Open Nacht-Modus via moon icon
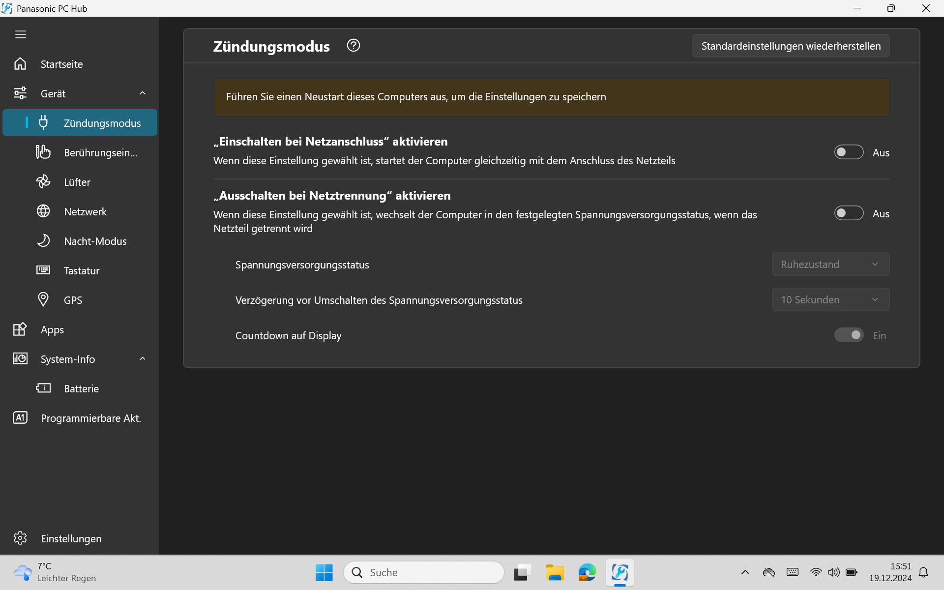This screenshot has height=590, width=944. coord(43,241)
